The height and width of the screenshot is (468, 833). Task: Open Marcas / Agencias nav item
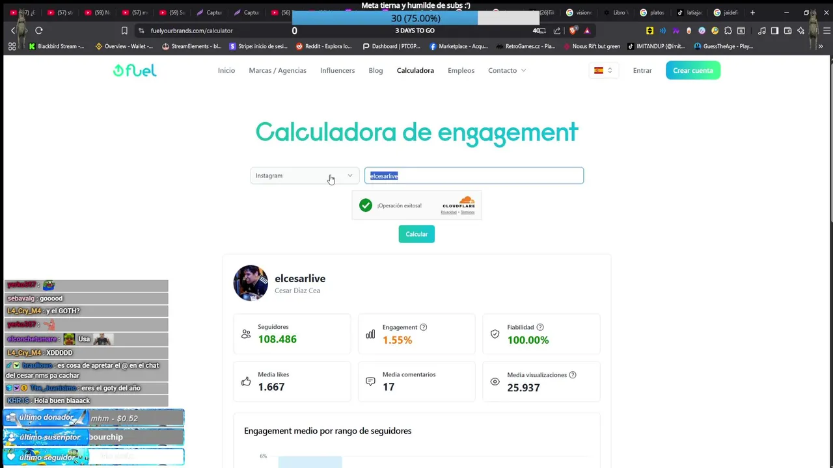point(277,70)
